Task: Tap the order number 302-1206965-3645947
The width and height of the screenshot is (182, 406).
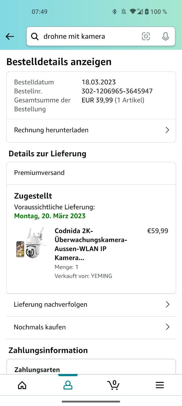Action: (117, 91)
